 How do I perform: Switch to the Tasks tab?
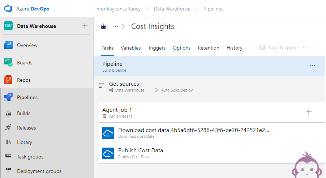tap(107, 48)
